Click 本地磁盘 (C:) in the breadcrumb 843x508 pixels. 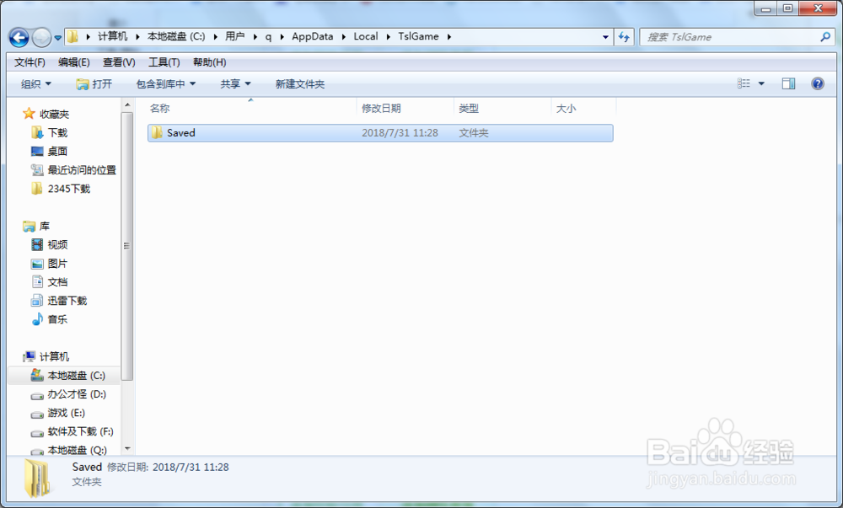click(176, 36)
